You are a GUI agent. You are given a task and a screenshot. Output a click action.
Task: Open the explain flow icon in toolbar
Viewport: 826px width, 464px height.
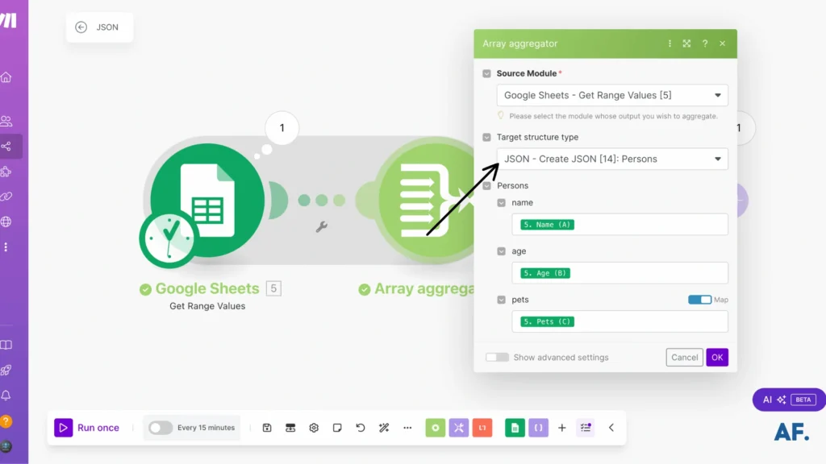coord(586,428)
